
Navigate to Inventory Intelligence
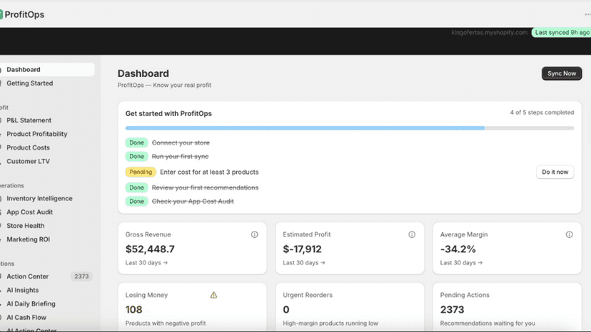click(x=39, y=198)
